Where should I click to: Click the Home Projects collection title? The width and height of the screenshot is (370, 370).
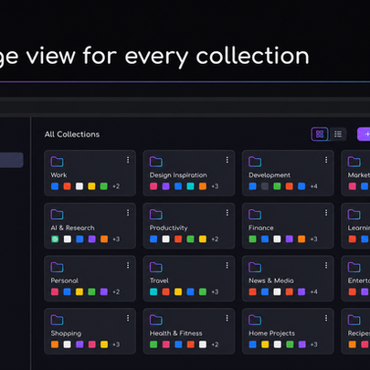coord(271,333)
